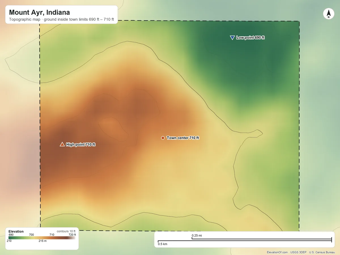The width and height of the screenshot is (340, 255).
Task: Click the 'Elevation' legend heading
Action: [16, 231]
